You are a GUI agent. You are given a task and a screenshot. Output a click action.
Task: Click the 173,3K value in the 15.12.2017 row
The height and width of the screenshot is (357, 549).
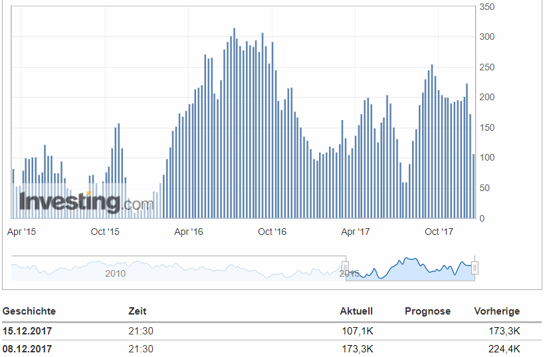(504, 330)
